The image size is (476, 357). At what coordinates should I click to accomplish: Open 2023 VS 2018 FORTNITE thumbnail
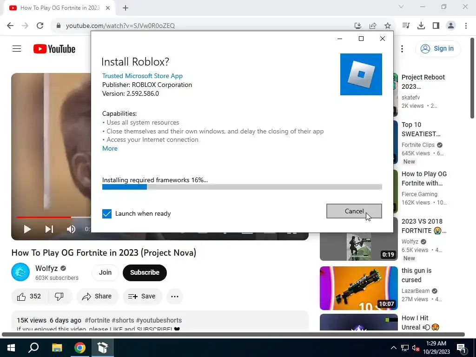[358, 246]
